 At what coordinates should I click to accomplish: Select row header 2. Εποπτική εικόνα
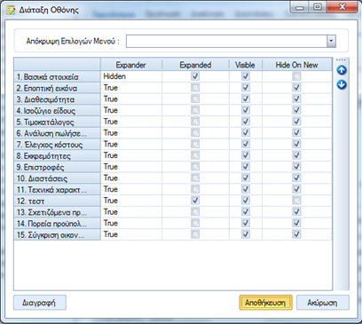[57, 88]
